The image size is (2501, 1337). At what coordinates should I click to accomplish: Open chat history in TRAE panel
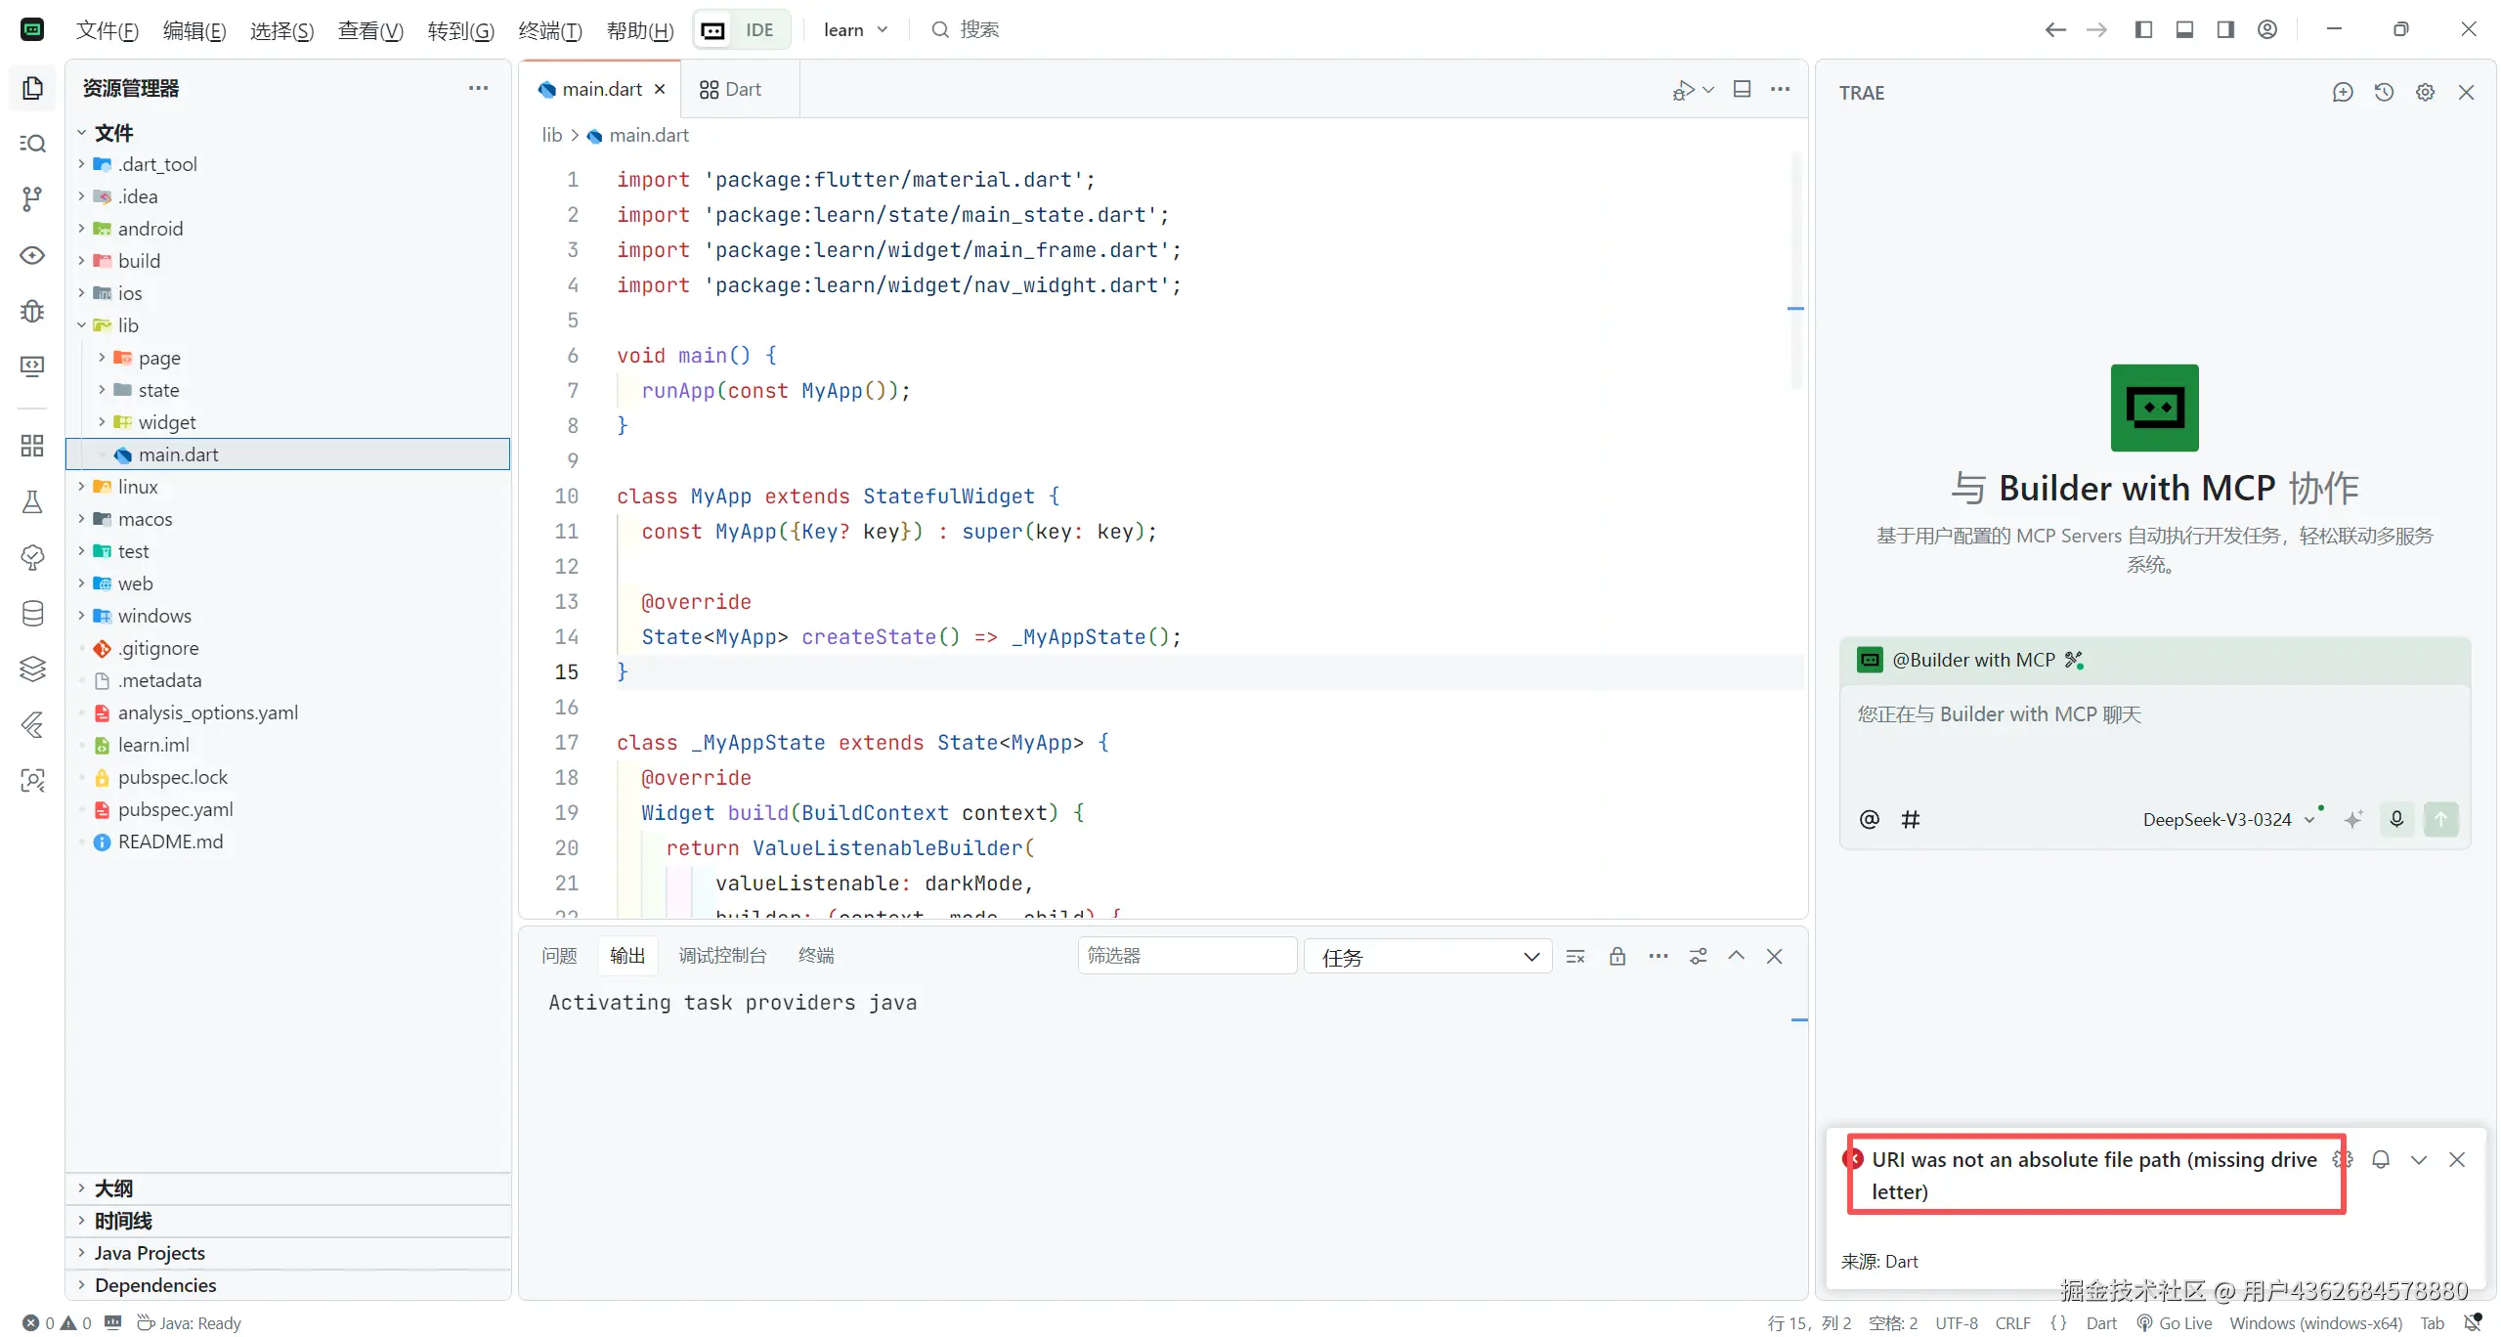[x=2384, y=92]
